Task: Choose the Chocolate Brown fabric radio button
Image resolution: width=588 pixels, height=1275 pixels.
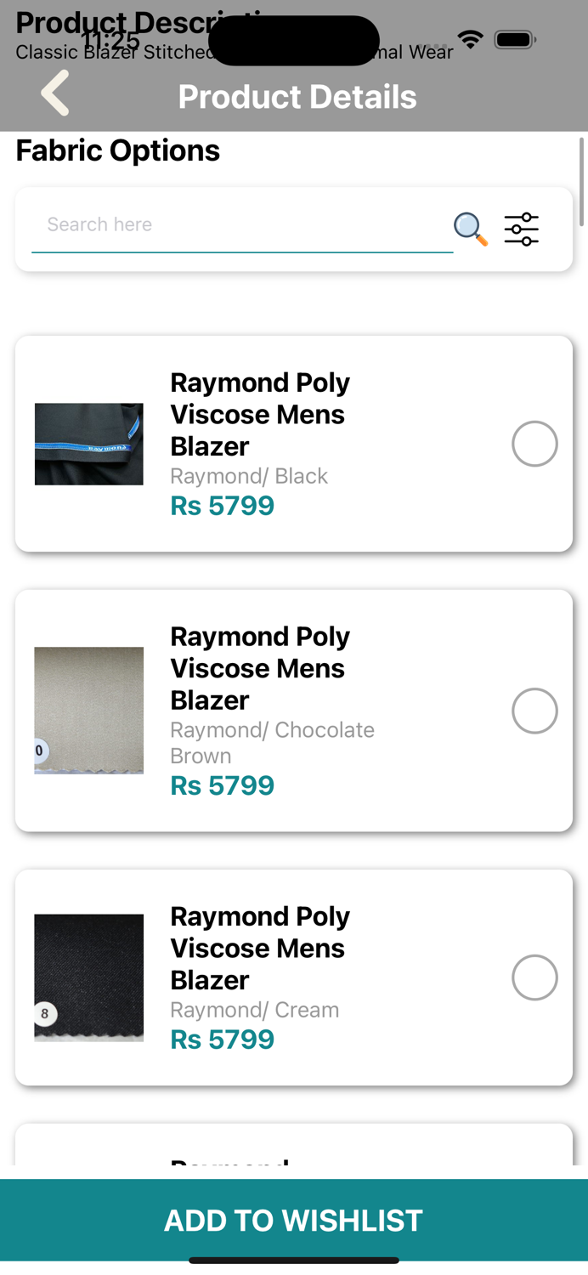Action: point(534,711)
